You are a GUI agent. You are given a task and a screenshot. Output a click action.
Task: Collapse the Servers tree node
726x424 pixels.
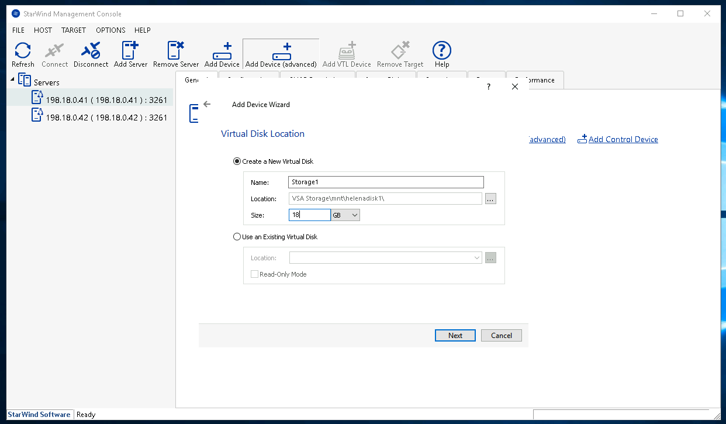(13, 78)
